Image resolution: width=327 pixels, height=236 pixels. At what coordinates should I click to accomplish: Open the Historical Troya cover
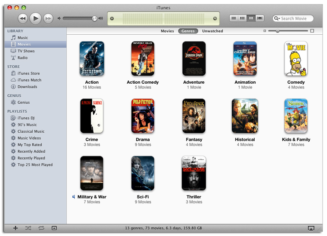245,116
